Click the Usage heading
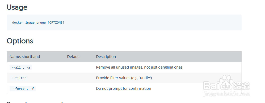This screenshot has width=265, height=103. click(x=17, y=7)
